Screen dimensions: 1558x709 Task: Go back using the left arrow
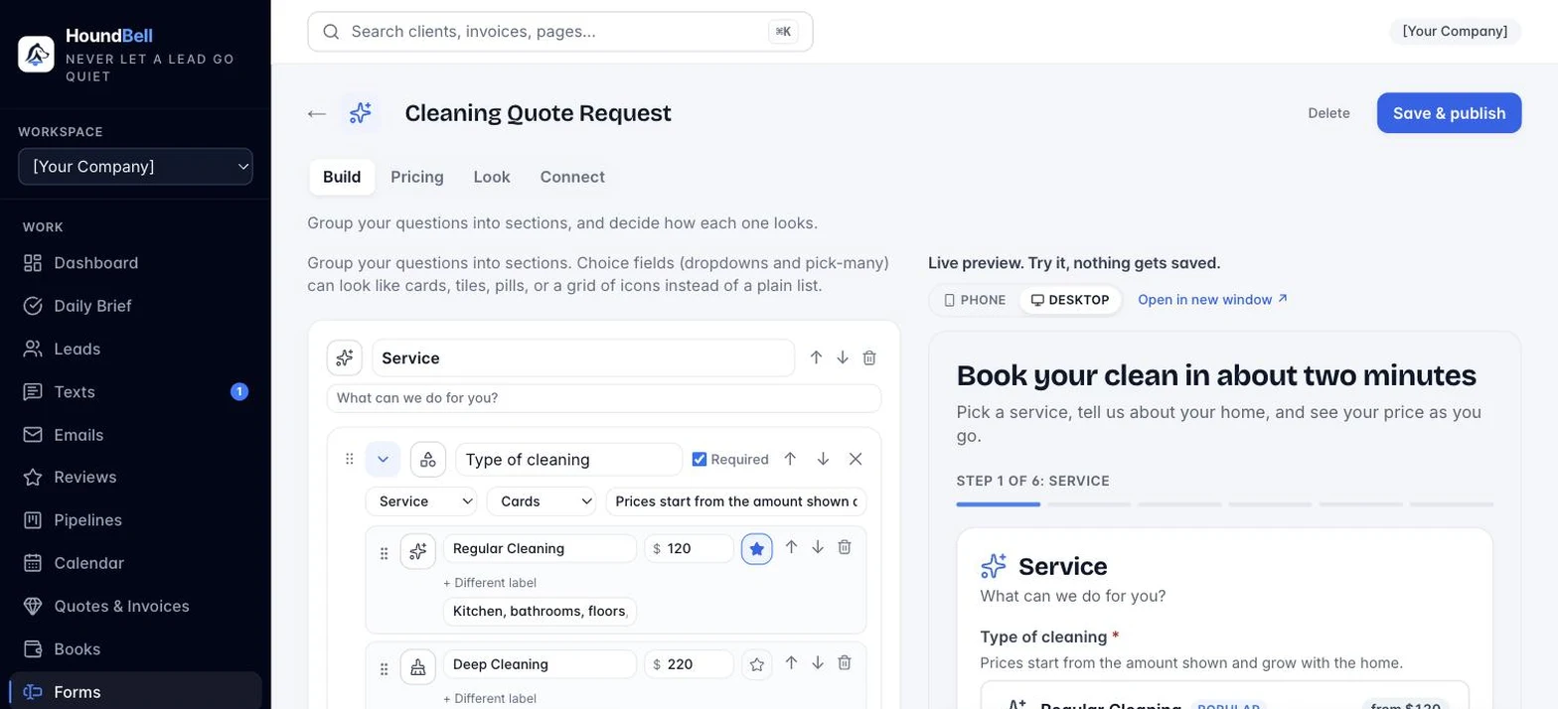coord(317,113)
